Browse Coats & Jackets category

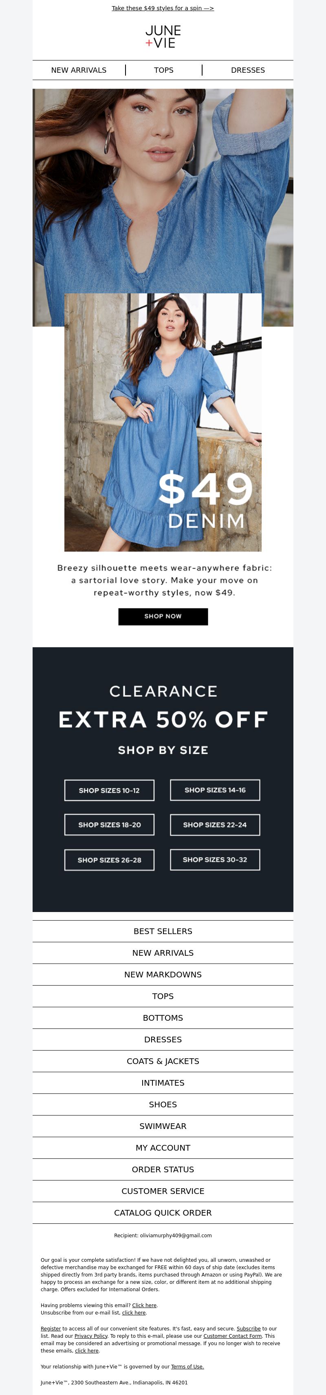(163, 1062)
